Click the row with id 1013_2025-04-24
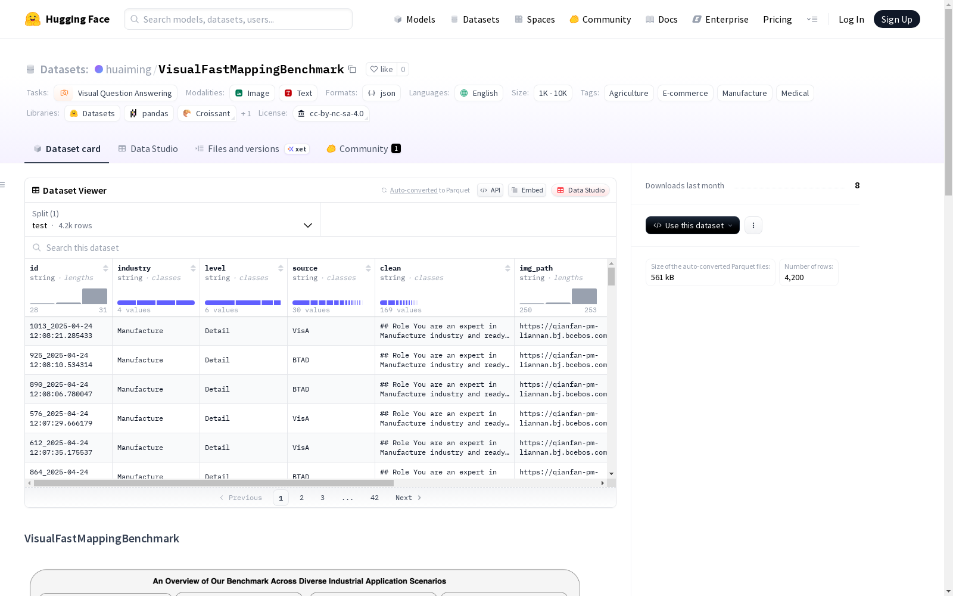953x596 pixels. (316, 331)
